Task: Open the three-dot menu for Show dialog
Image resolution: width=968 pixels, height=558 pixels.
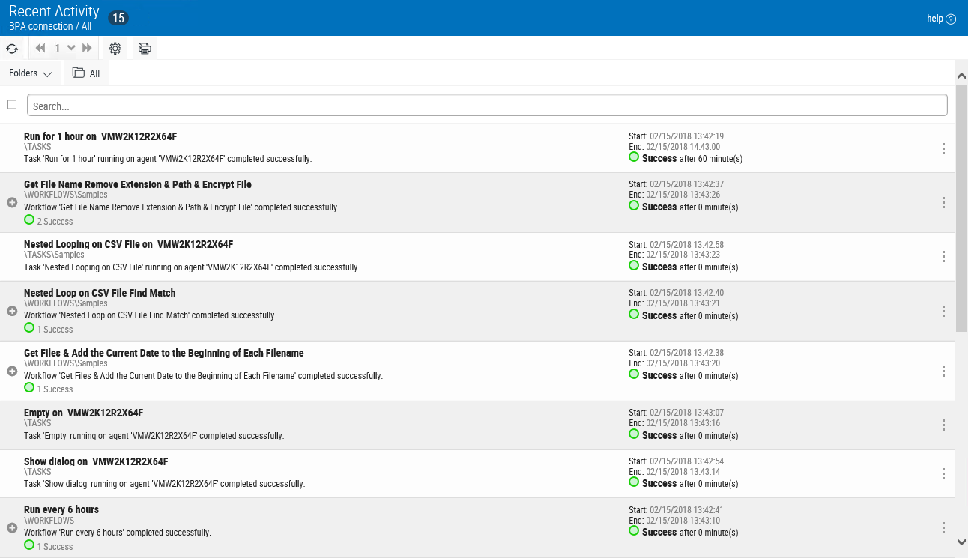Action: [943, 473]
